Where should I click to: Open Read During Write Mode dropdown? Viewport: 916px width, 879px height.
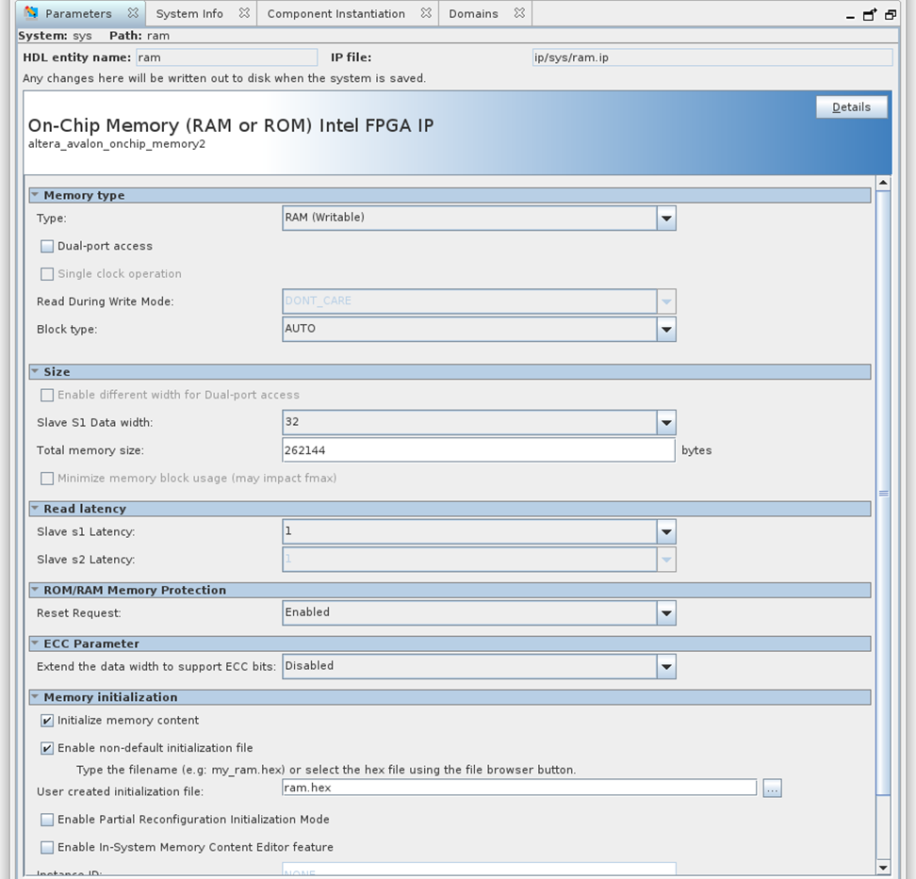(x=666, y=302)
